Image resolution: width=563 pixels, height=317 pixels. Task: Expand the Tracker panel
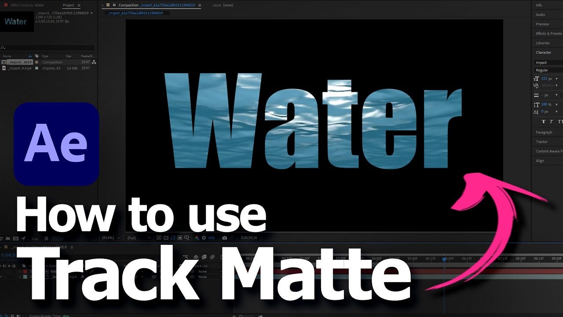tap(541, 142)
